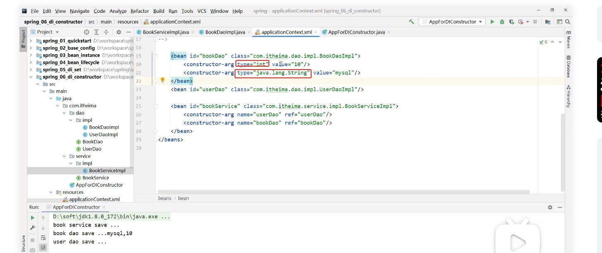This screenshot has width=602, height=253.
Task: Run AppForDIConstructor with green toolbar play button
Action: click(x=492, y=22)
